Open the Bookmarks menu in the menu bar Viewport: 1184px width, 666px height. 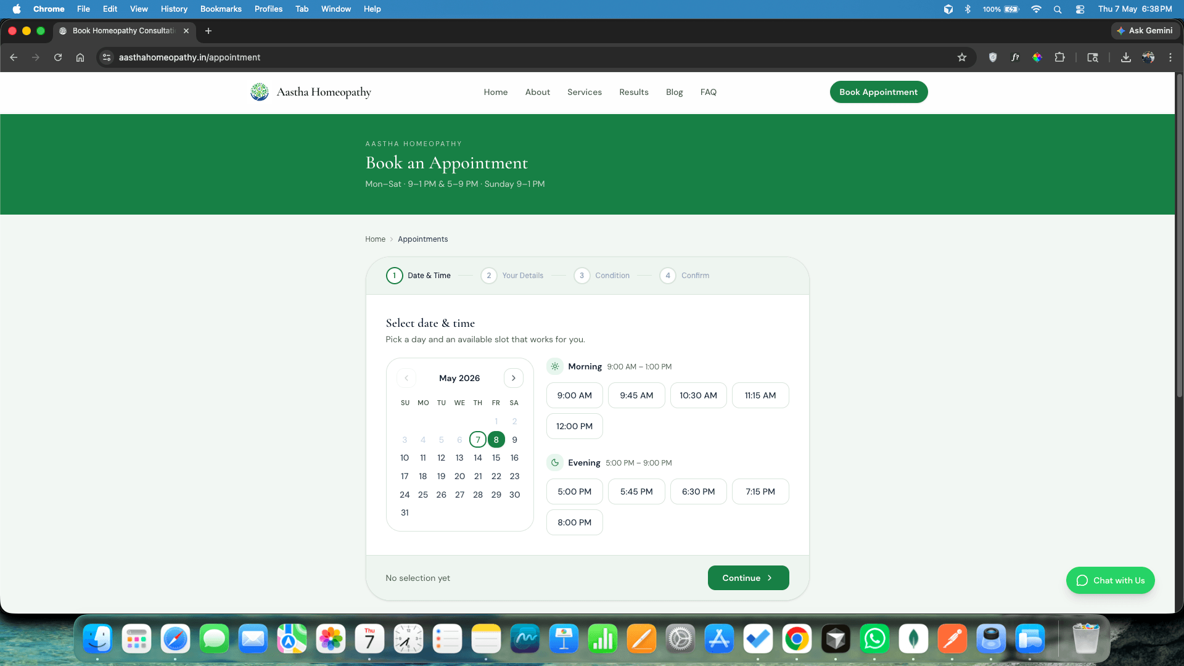221,9
